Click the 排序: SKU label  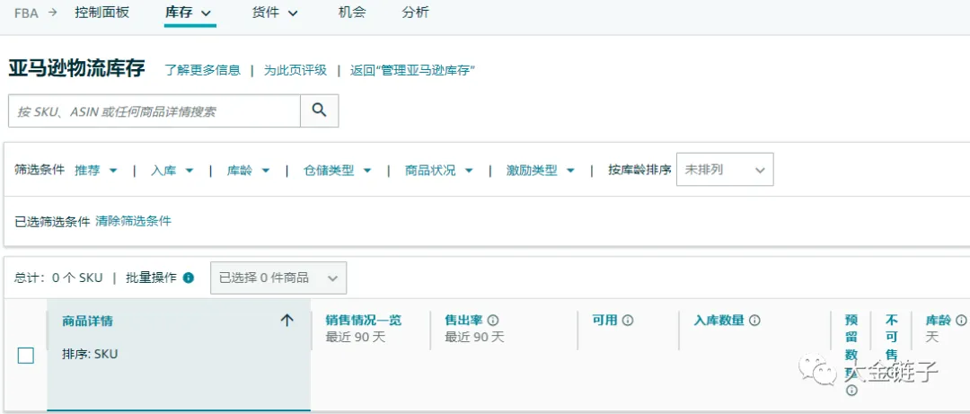pos(90,354)
